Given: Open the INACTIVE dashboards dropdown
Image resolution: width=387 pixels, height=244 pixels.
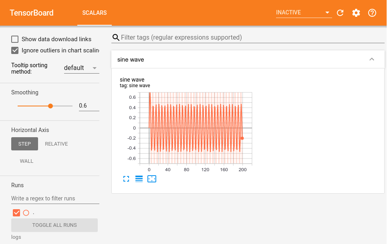Looking at the screenshot, I should (304, 13).
